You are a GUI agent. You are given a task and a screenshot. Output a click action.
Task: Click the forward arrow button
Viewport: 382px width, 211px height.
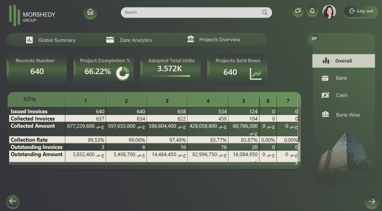tap(372, 201)
